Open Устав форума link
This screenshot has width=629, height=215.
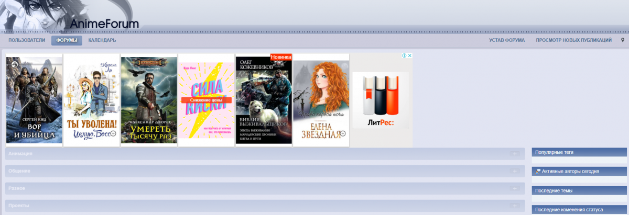[507, 40]
